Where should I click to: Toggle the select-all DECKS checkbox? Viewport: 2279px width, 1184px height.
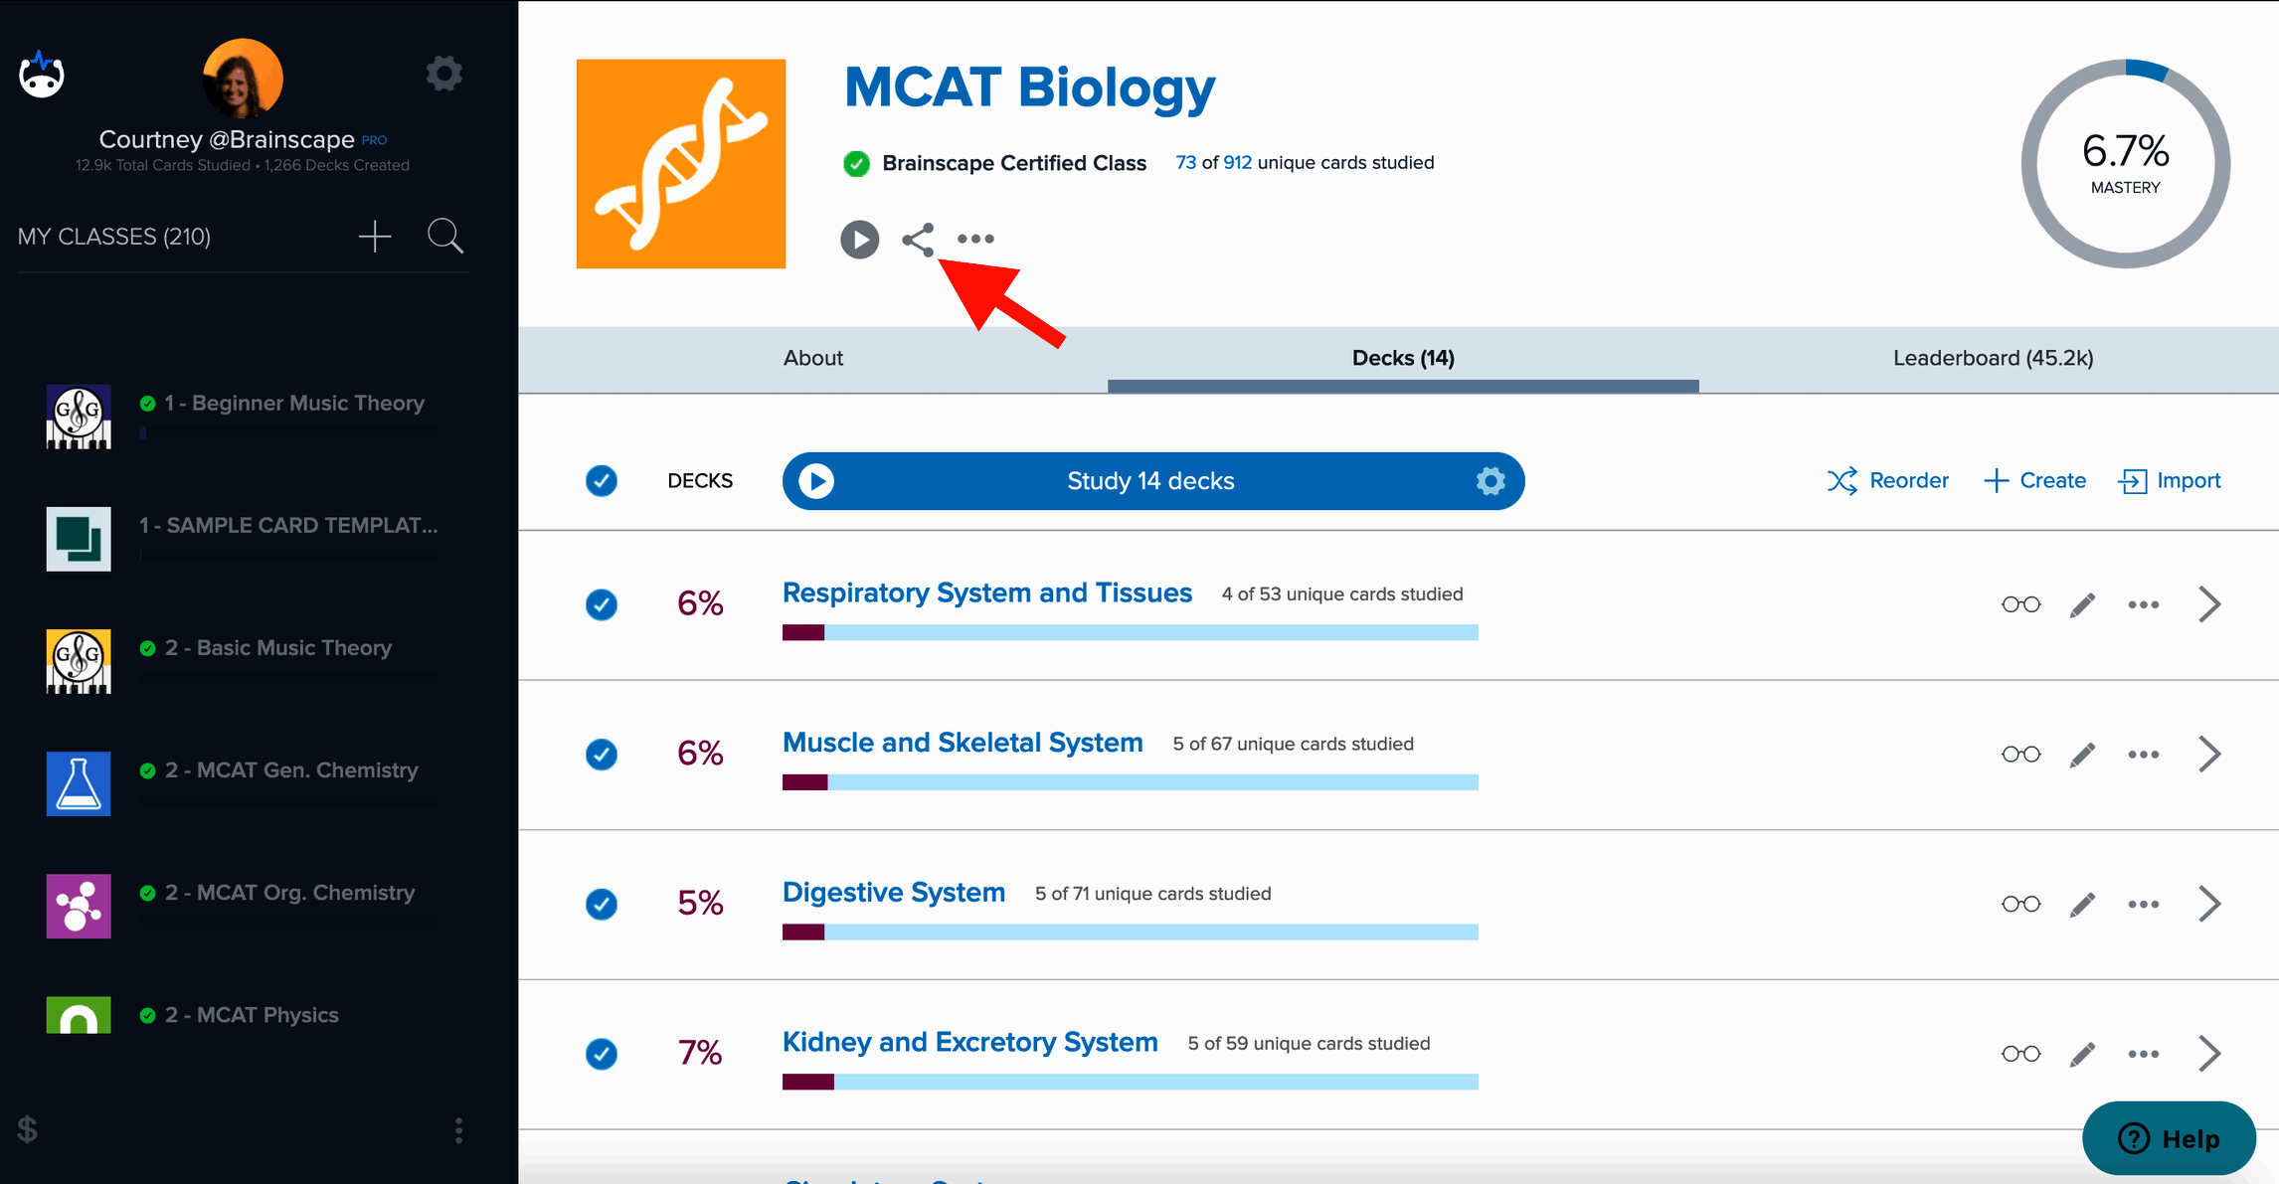pyautogui.click(x=602, y=481)
